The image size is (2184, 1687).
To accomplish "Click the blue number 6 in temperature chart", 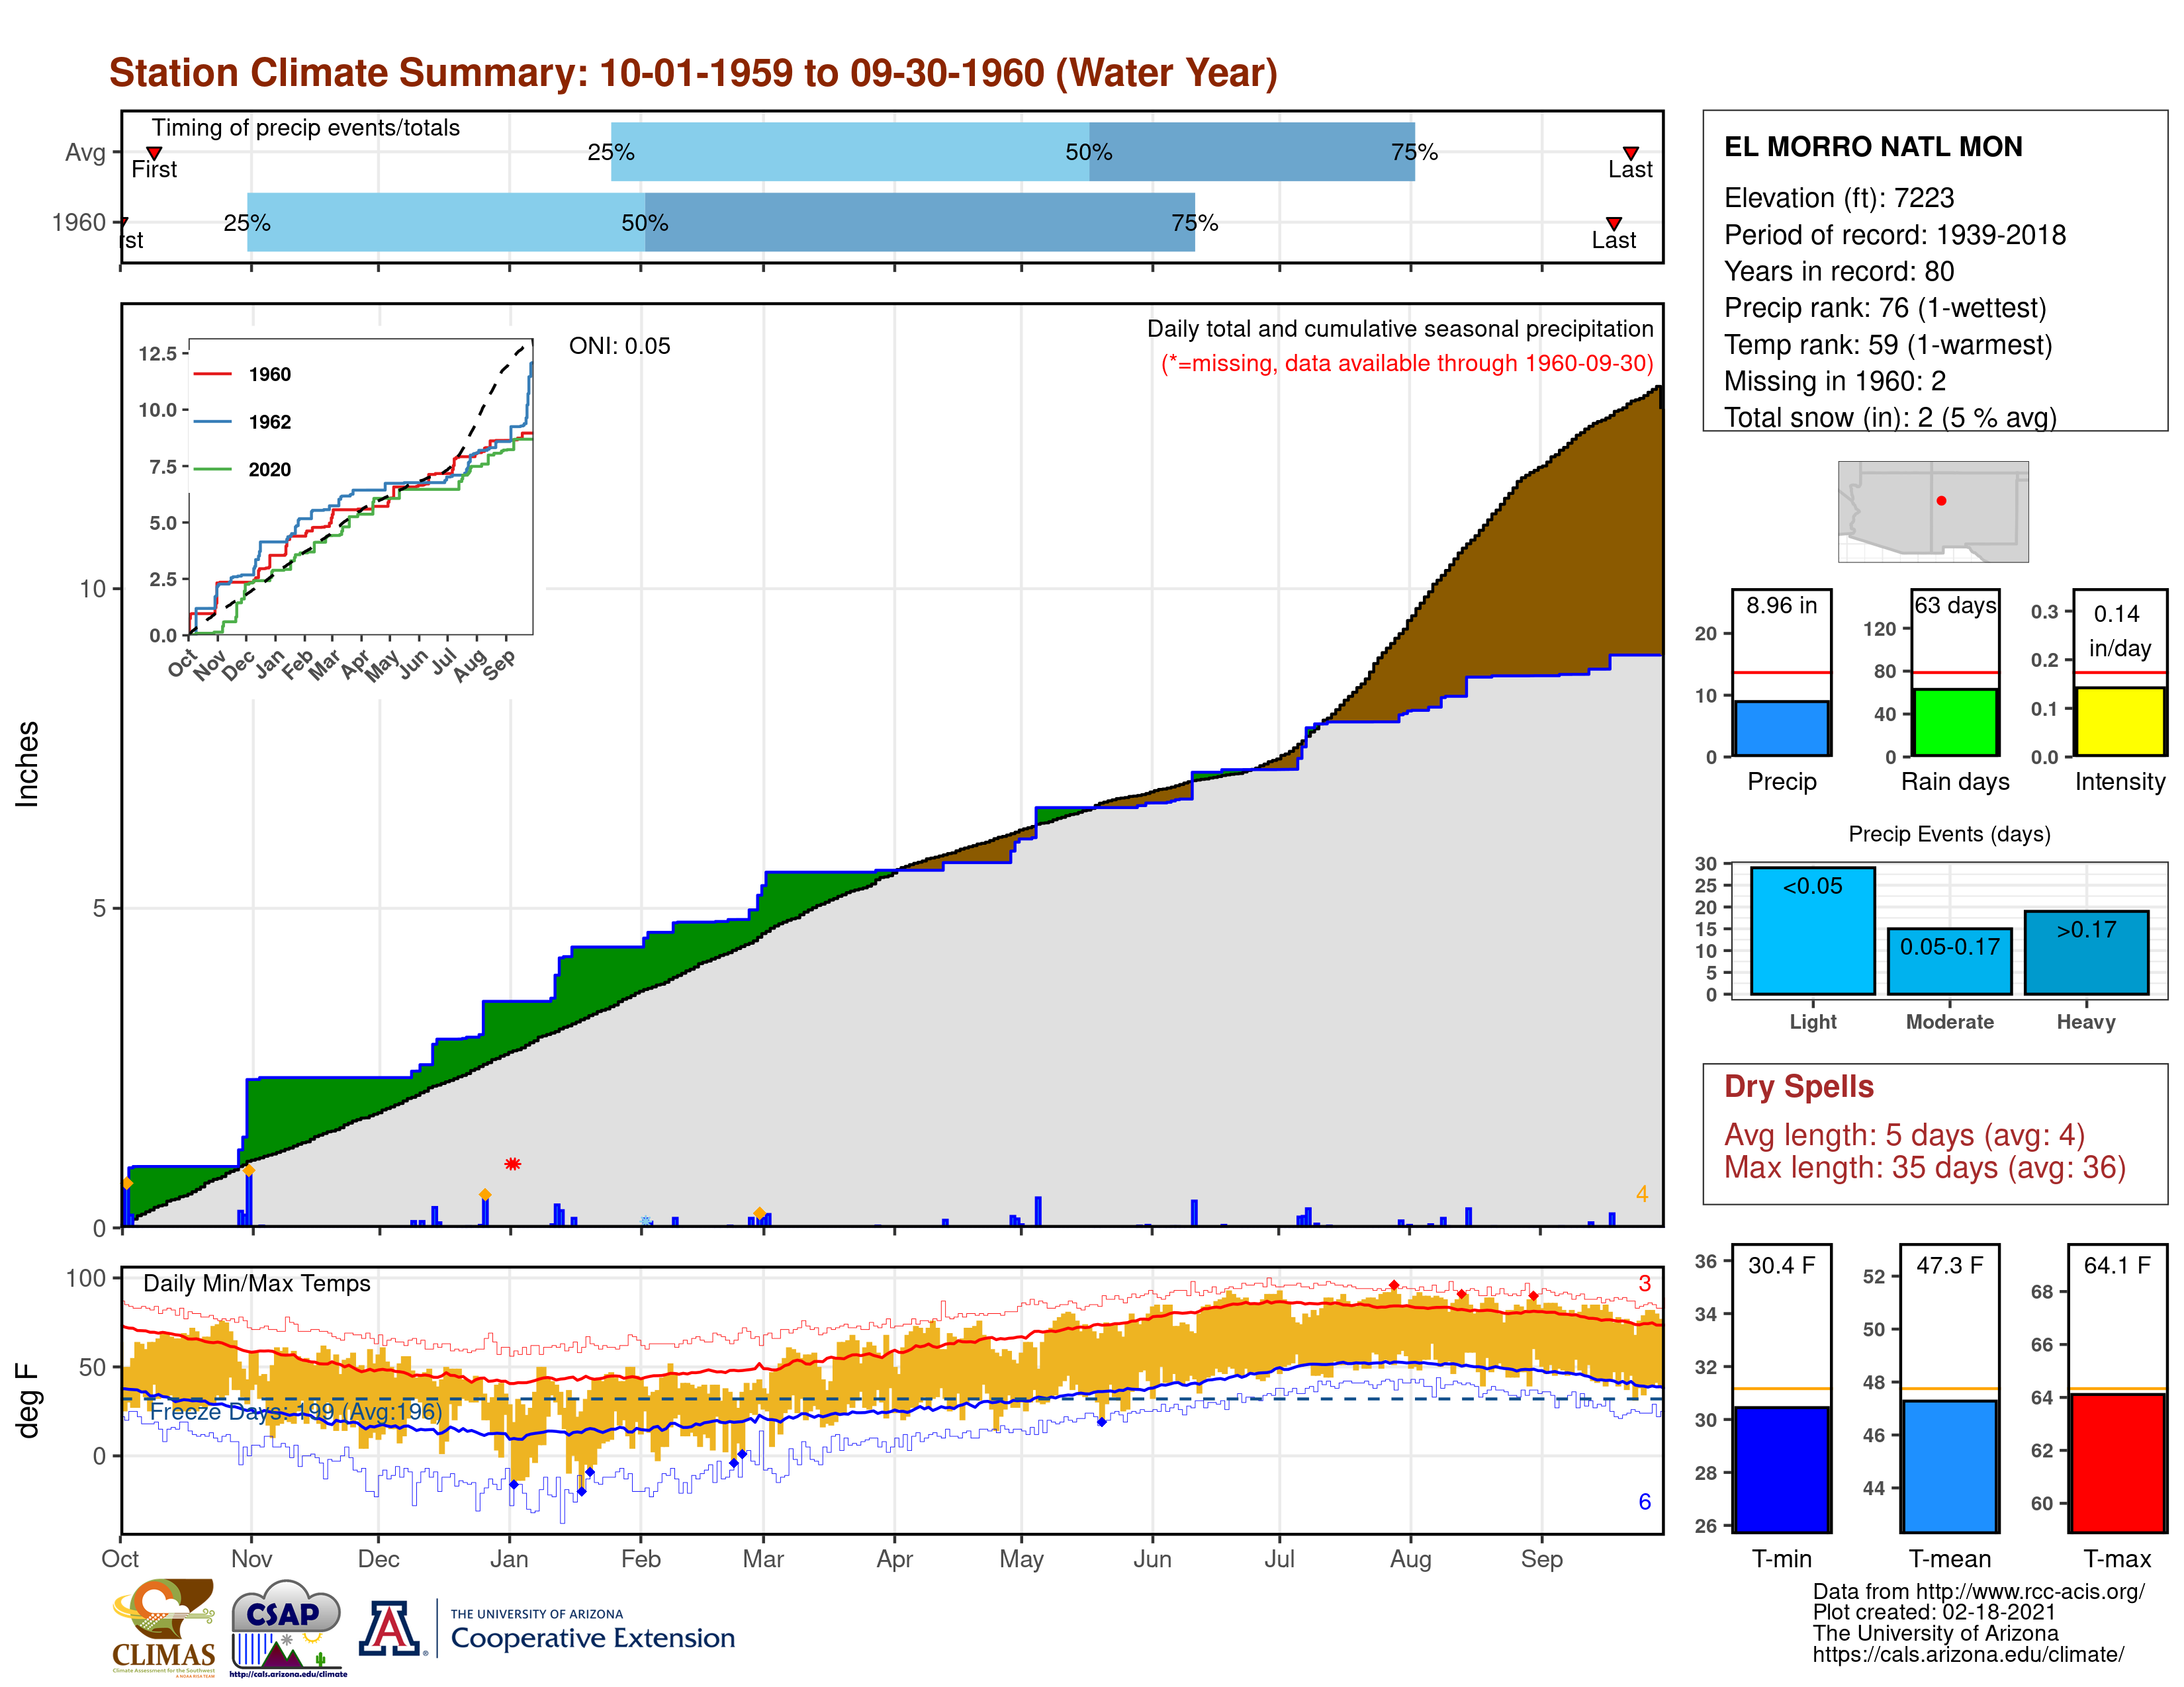I will [x=1645, y=1502].
